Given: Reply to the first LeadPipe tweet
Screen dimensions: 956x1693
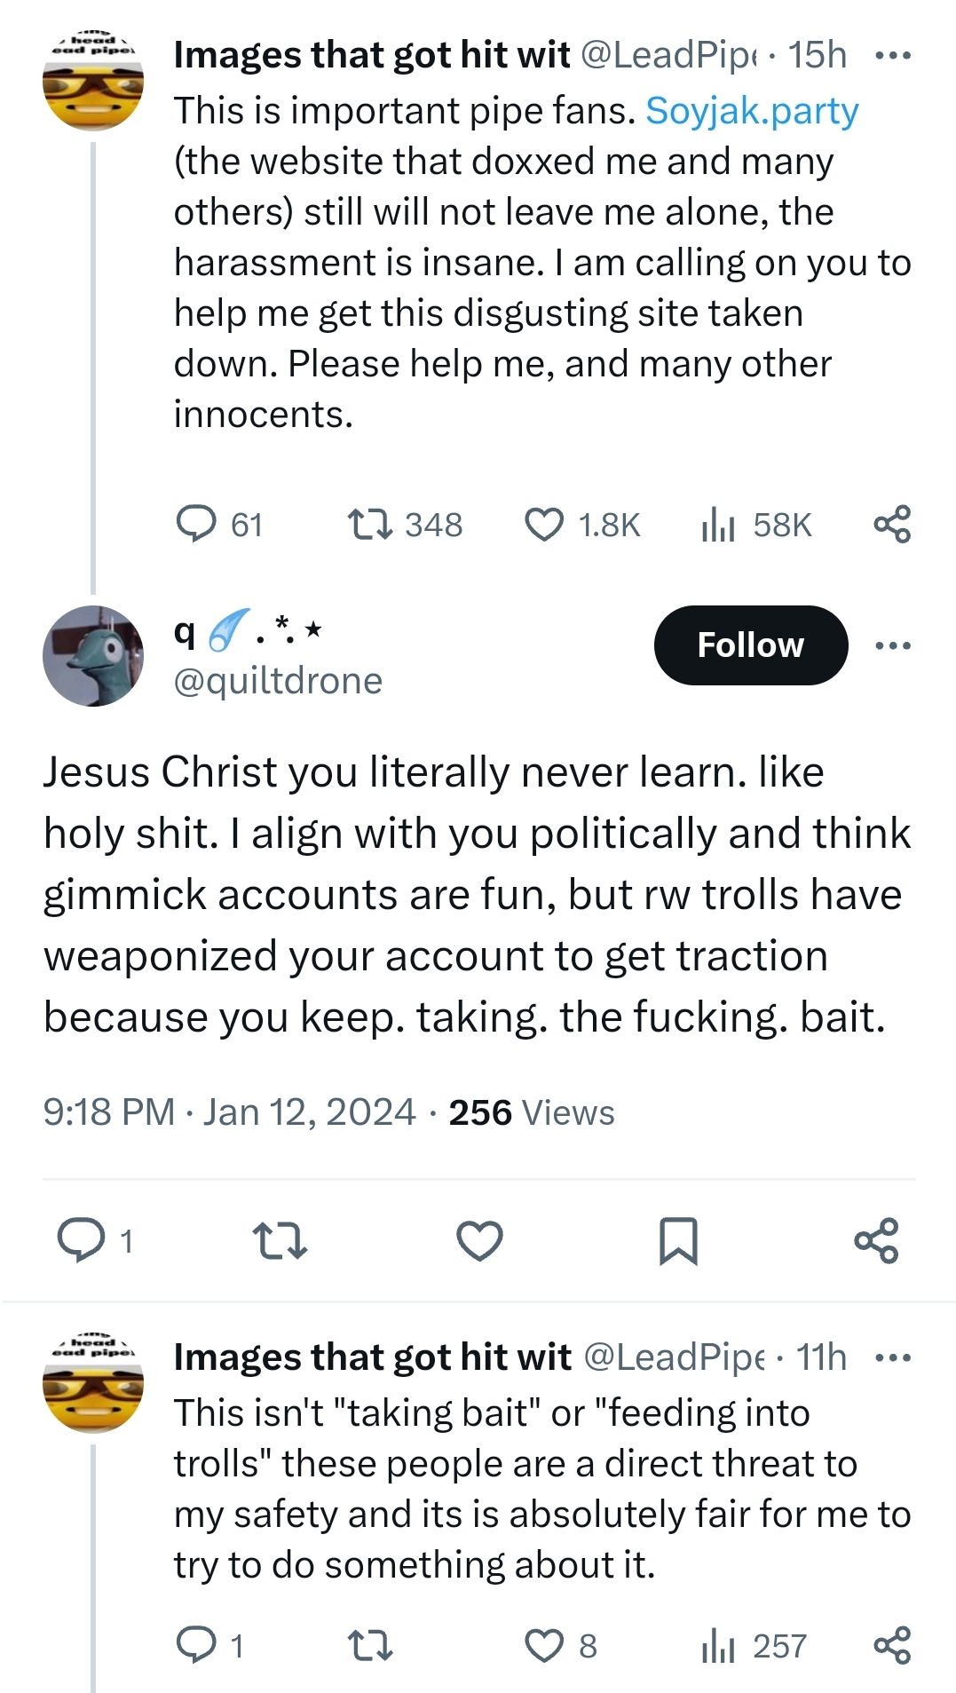Looking at the screenshot, I should (x=196, y=524).
